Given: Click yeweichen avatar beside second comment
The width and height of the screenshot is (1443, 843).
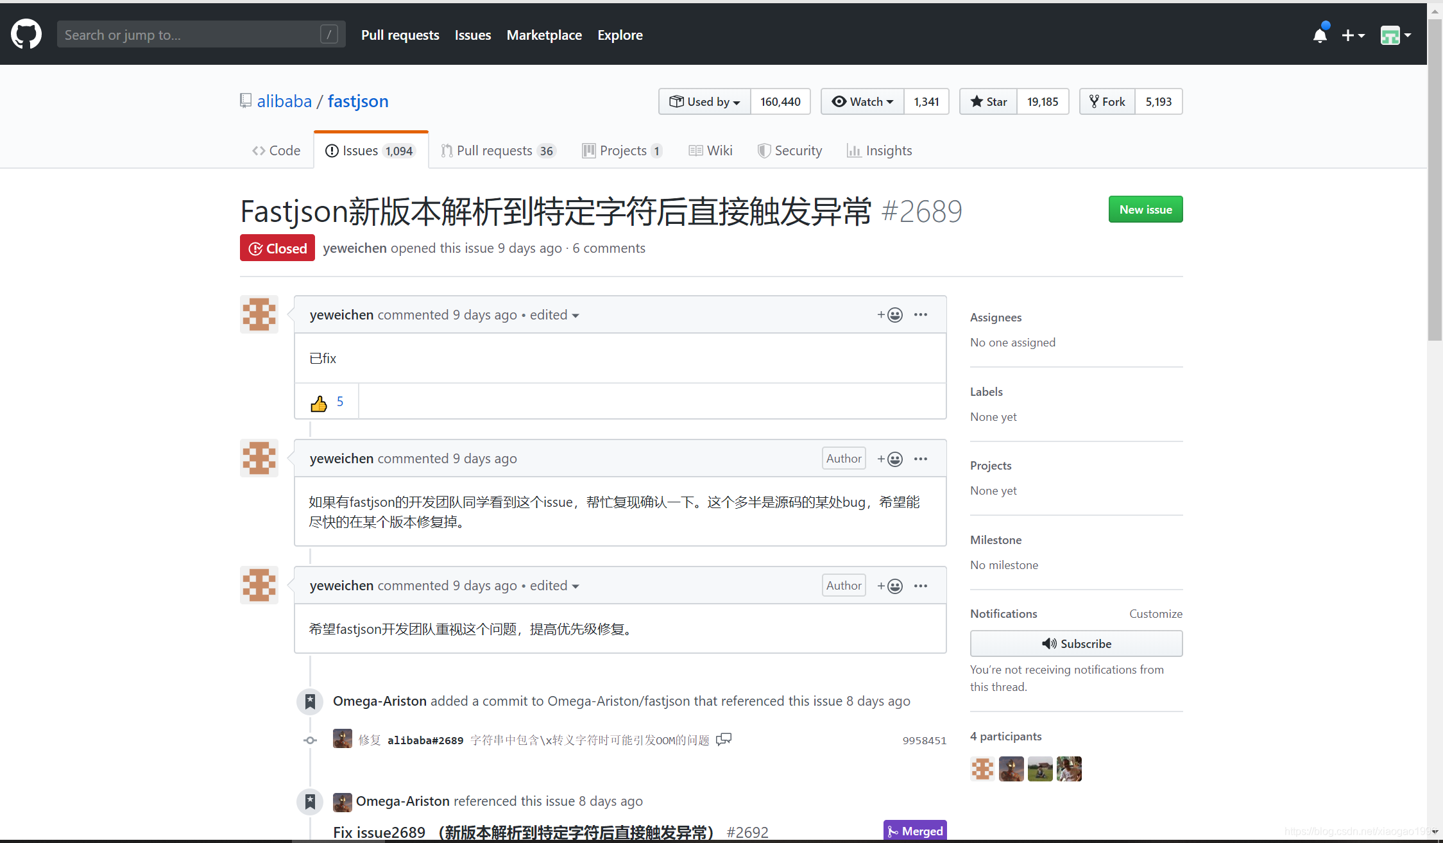Looking at the screenshot, I should (x=259, y=458).
